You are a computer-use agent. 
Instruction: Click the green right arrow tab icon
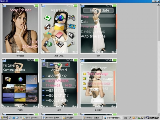click(x=59, y=64)
